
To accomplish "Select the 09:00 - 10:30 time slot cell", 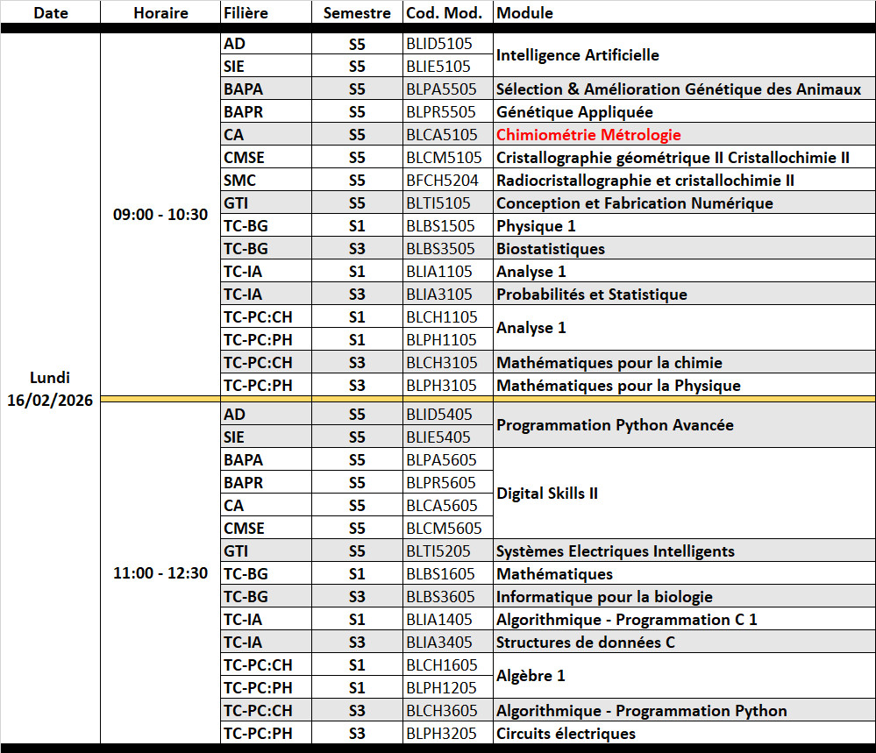I will click(160, 215).
